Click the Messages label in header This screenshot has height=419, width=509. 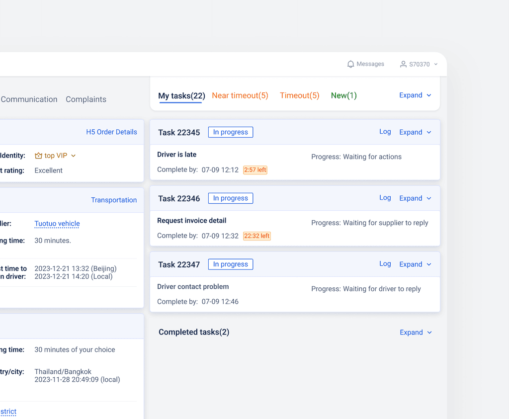click(x=370, y=64)
